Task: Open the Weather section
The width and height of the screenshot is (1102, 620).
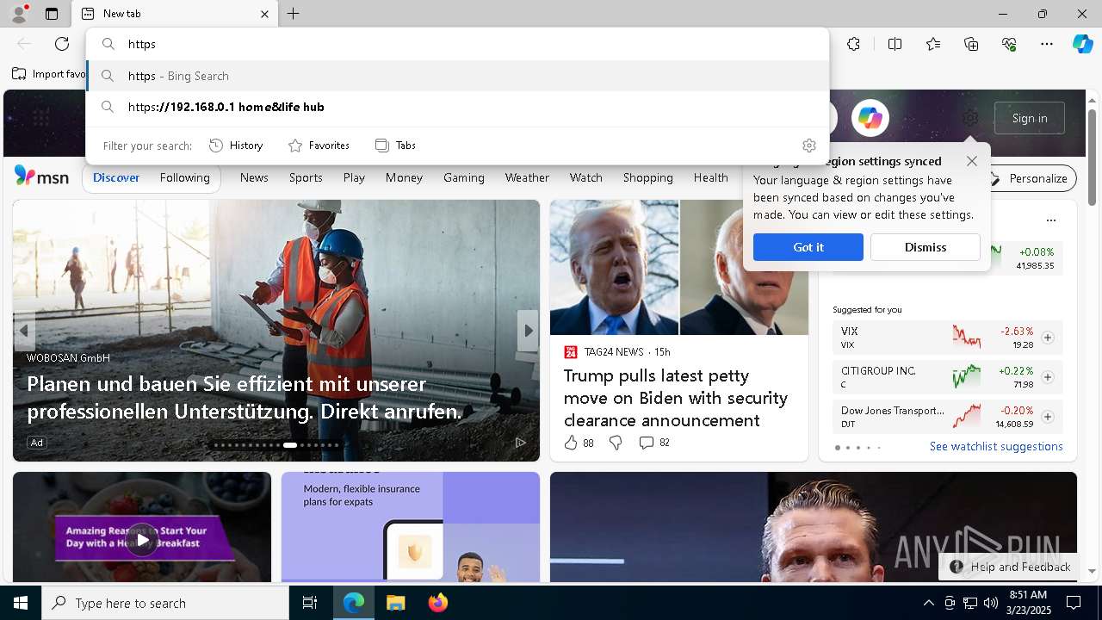Action: (x=527, y=177)
